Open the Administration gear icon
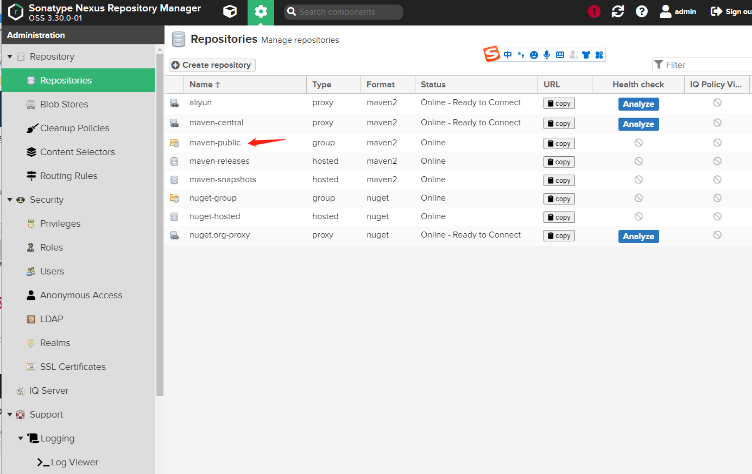 261,11
